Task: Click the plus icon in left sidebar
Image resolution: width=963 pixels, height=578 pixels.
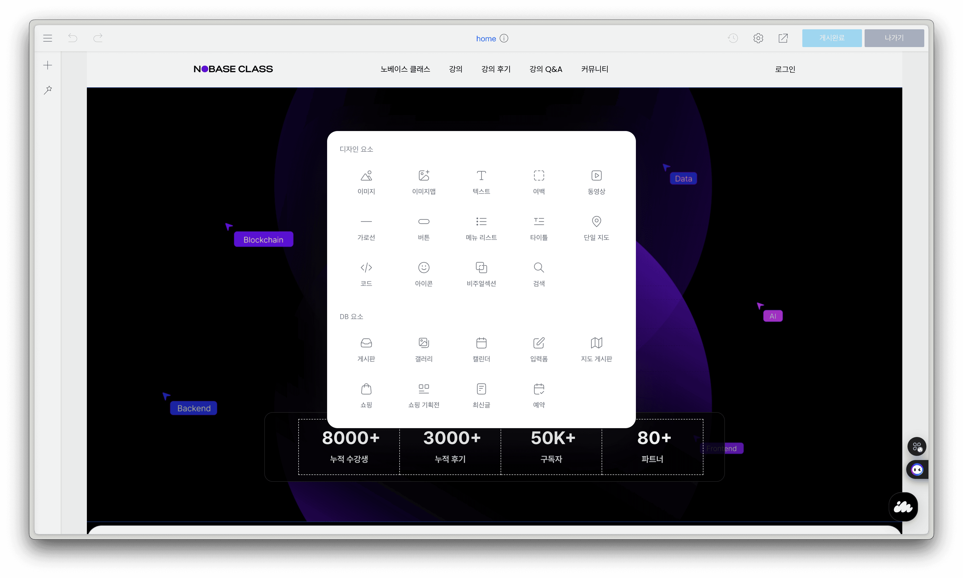Action: pos(48,65)
